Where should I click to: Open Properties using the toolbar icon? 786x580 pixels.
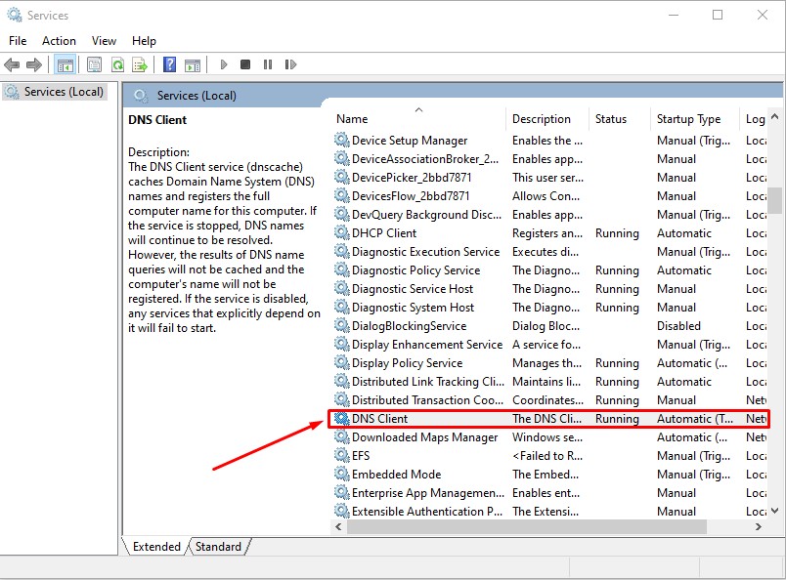[x=94, y=65]
